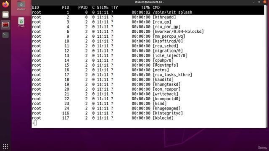Click PID value 24

point(67,108)
